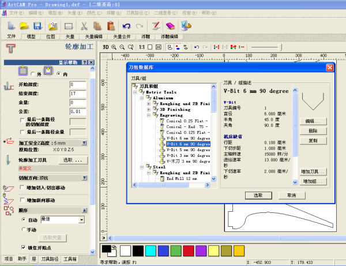Open the 最佳 ordering dropdown

pos(82,220)
